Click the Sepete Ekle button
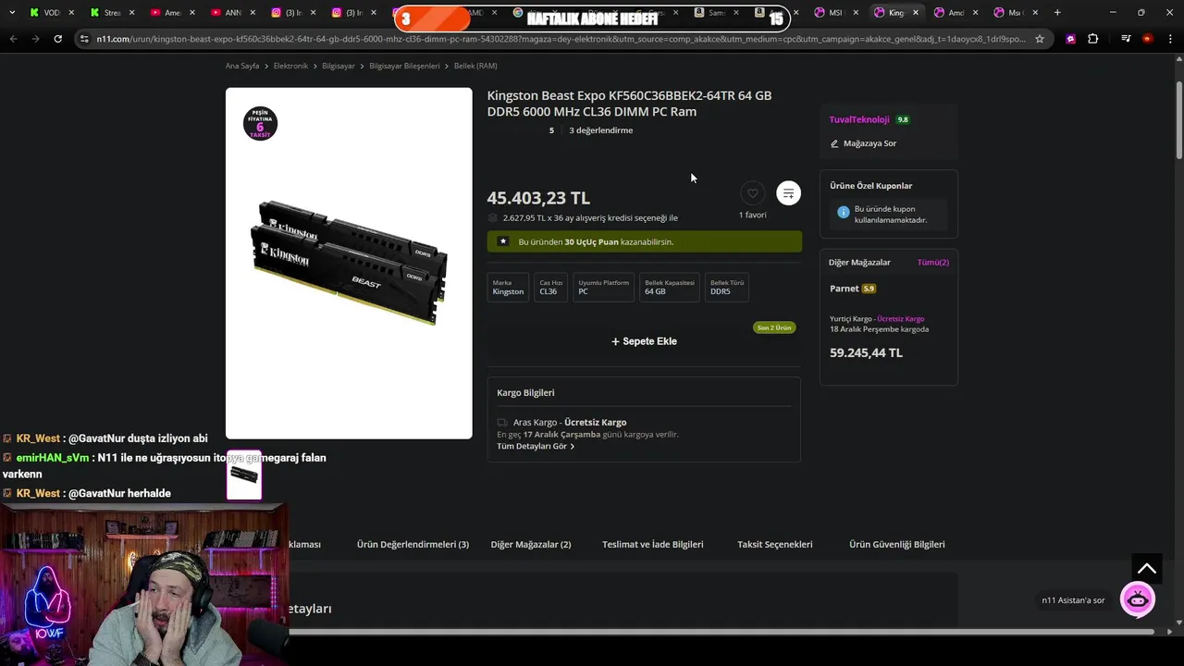Image resolution: width=1184 pixels, height=666 pixels. 644,341
